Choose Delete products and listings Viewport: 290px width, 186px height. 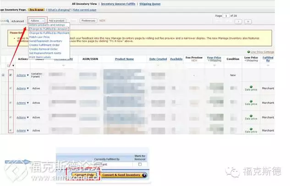pyautogui.click(x=47, y=25)
